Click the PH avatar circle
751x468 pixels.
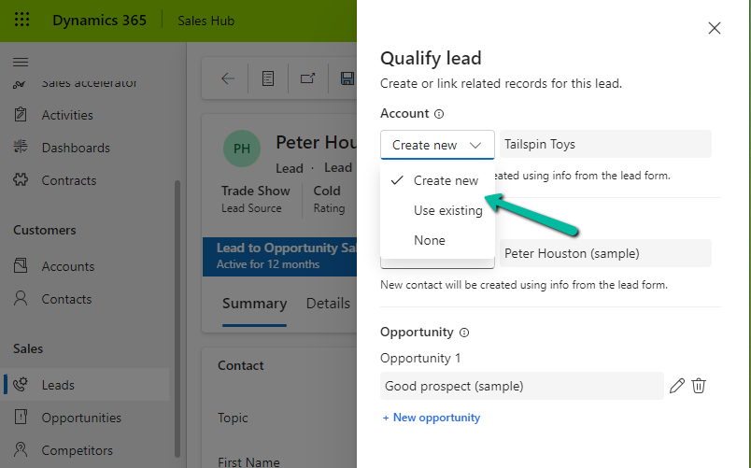(x=242, y=149)
